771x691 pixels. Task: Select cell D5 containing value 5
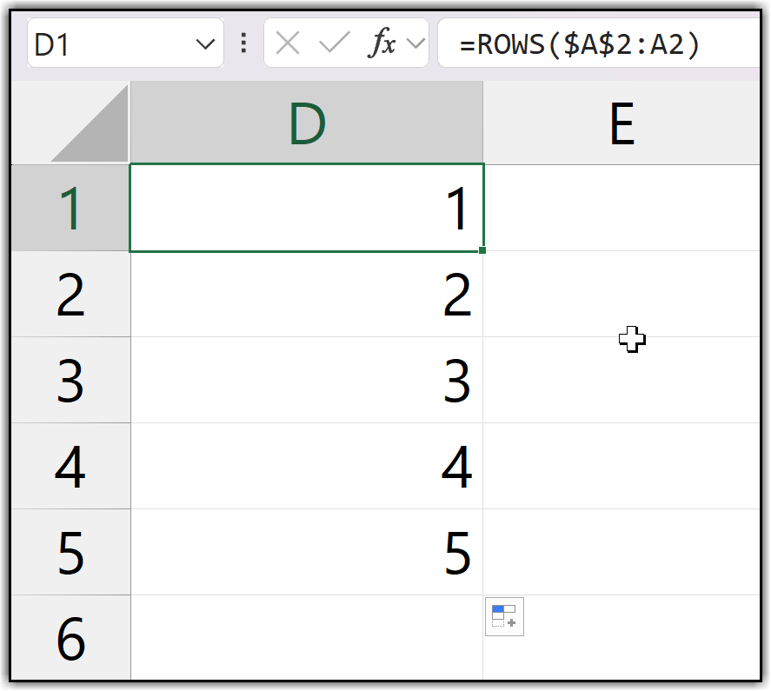coord(307,552)
